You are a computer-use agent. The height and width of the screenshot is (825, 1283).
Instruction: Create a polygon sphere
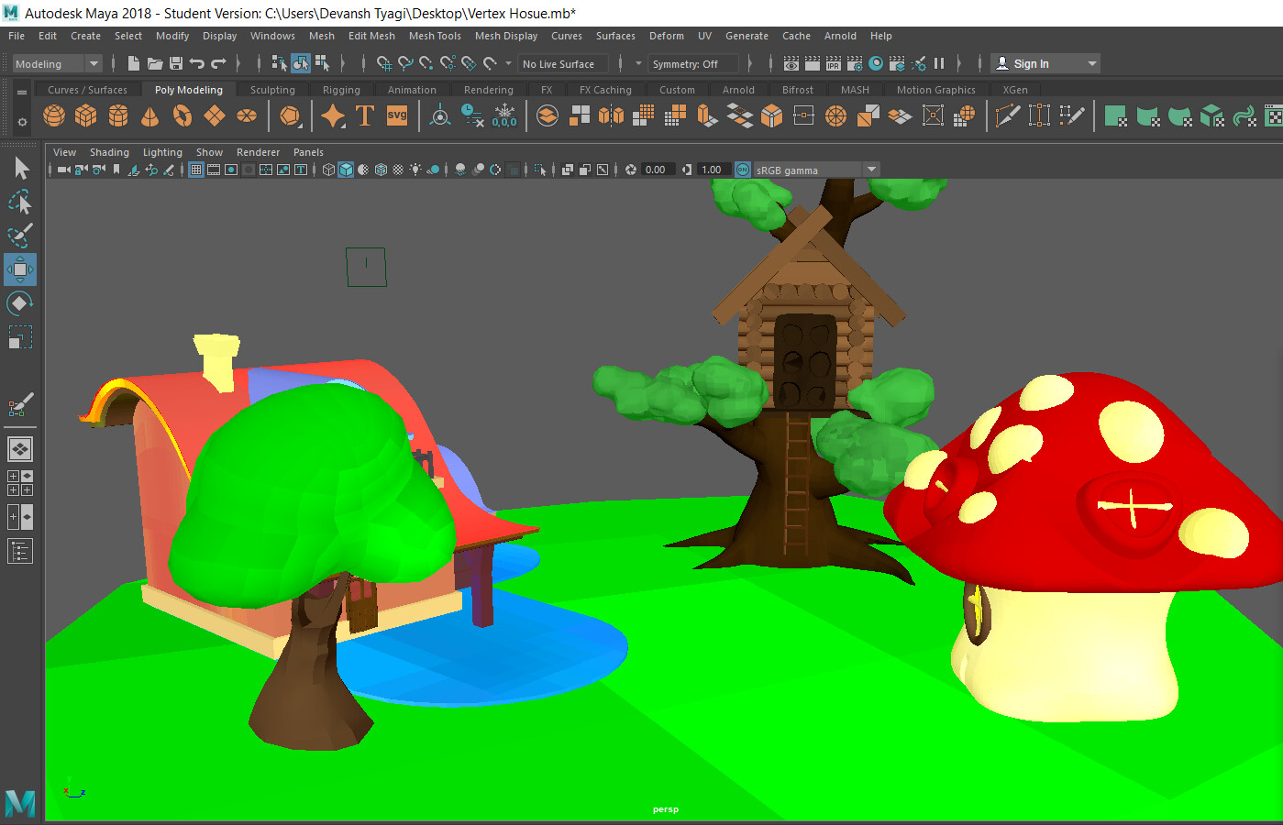[x=54, y=115]
